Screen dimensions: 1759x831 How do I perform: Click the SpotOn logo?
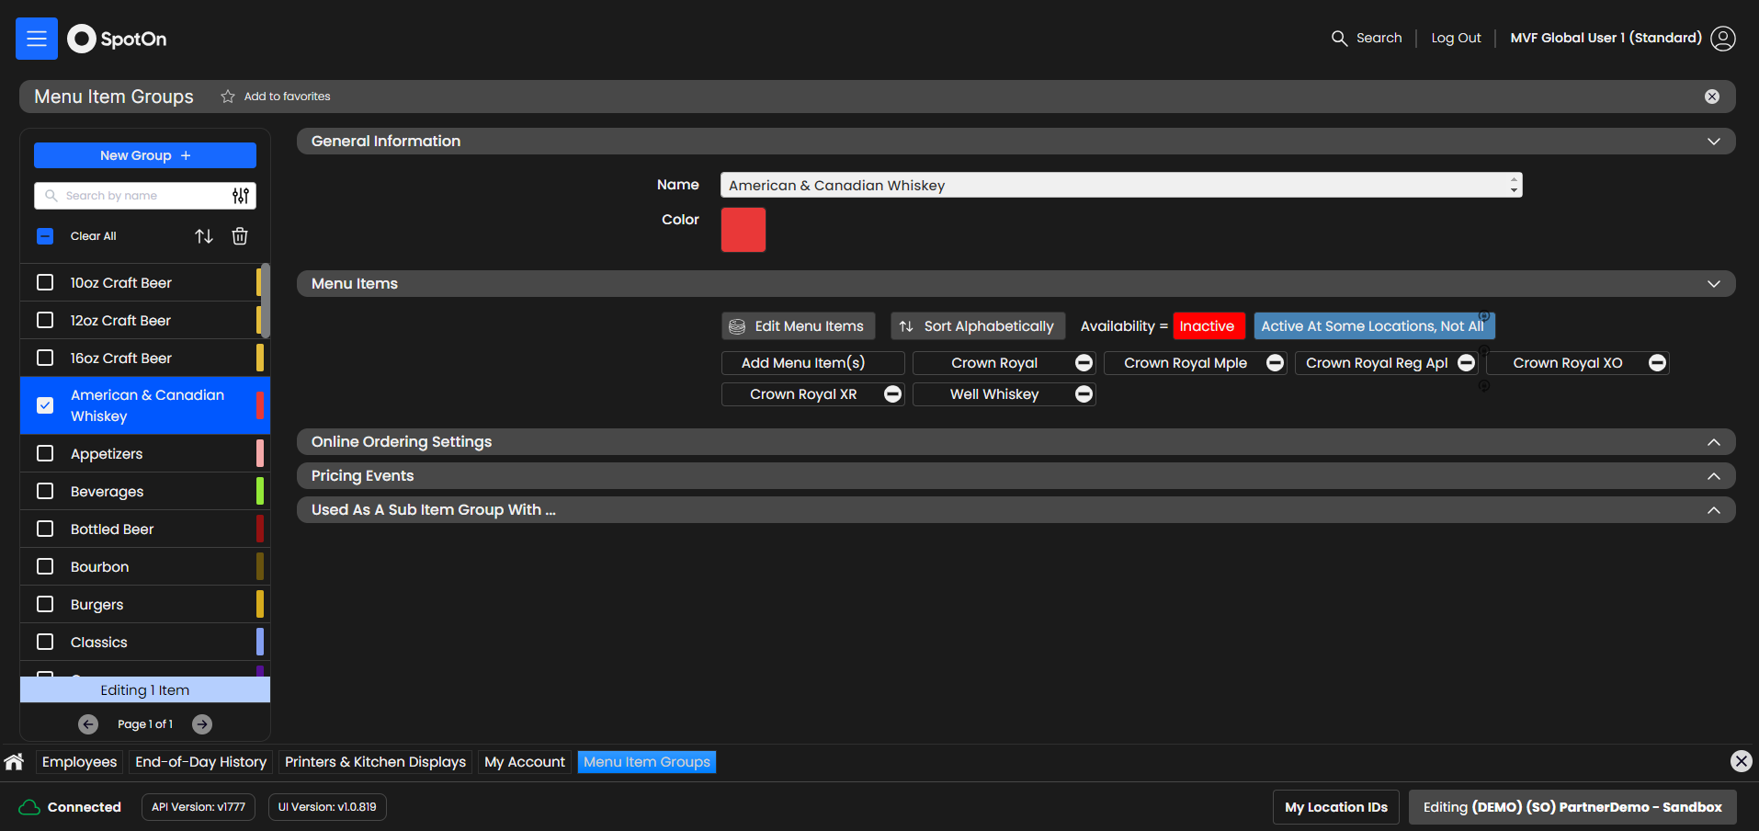click(117, 39)
